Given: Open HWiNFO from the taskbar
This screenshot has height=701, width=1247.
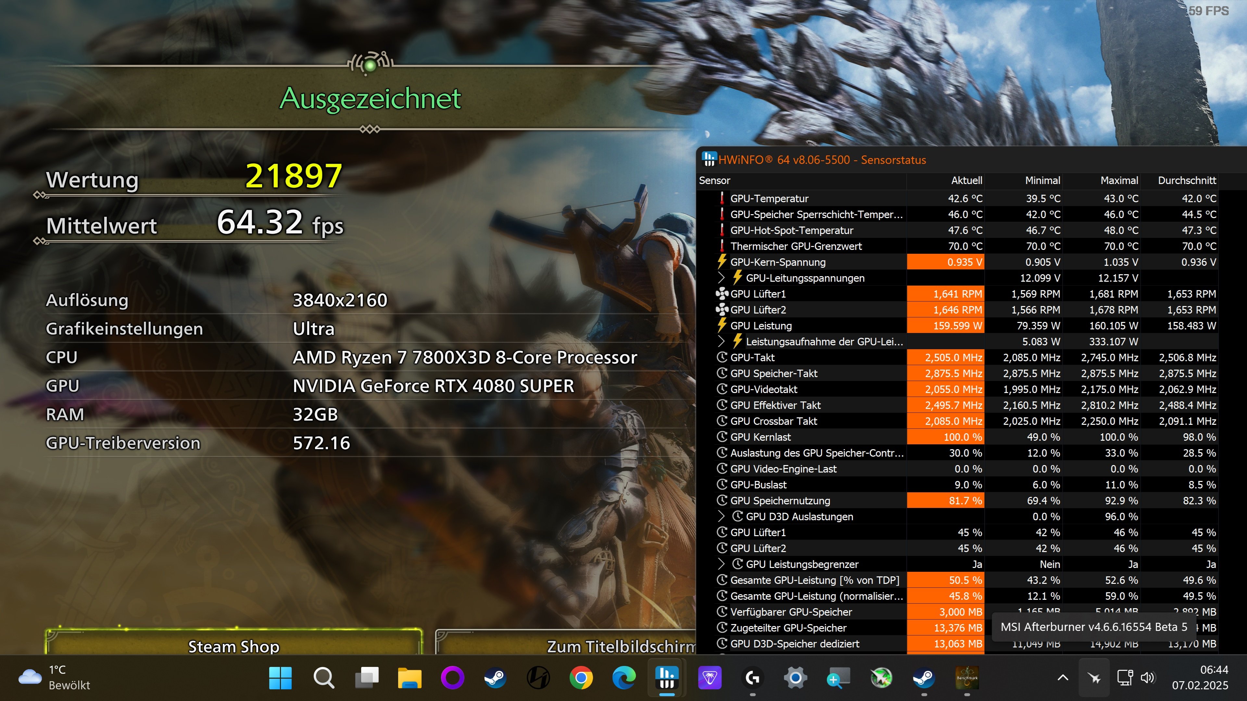Looking at the screenshot, I should (x=667, y=677).
